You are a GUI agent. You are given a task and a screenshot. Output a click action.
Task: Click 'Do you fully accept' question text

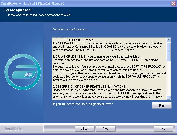pos(82,104)
